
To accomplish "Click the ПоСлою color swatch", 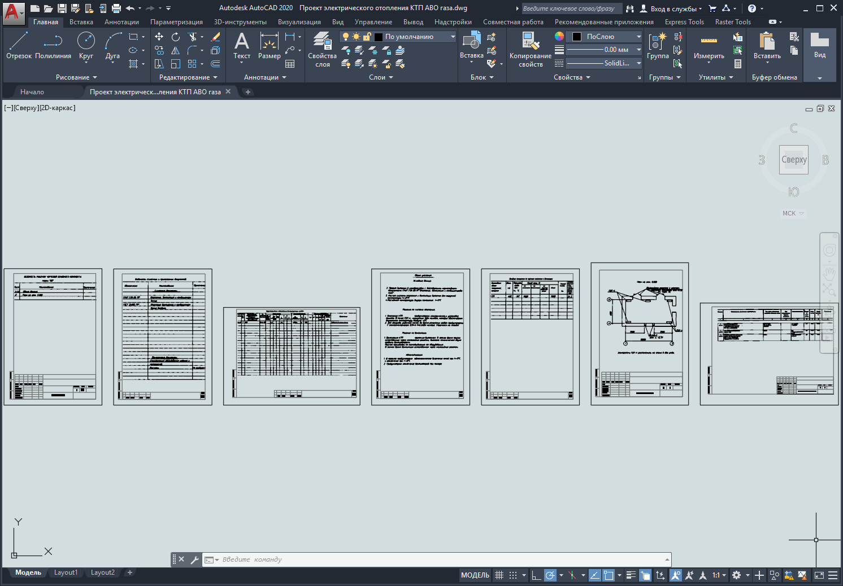I will [577, 37].
